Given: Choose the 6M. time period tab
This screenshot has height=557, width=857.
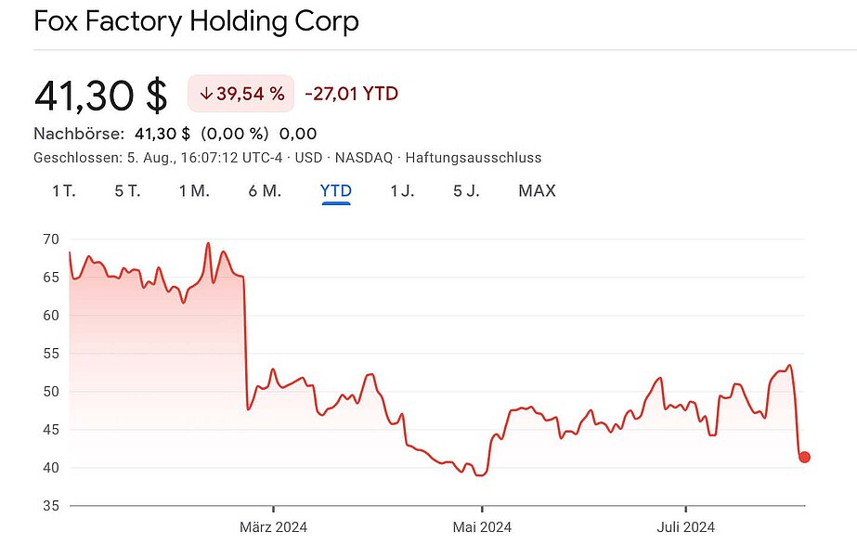Looking at the screenshot, I should tap(265, 191).
